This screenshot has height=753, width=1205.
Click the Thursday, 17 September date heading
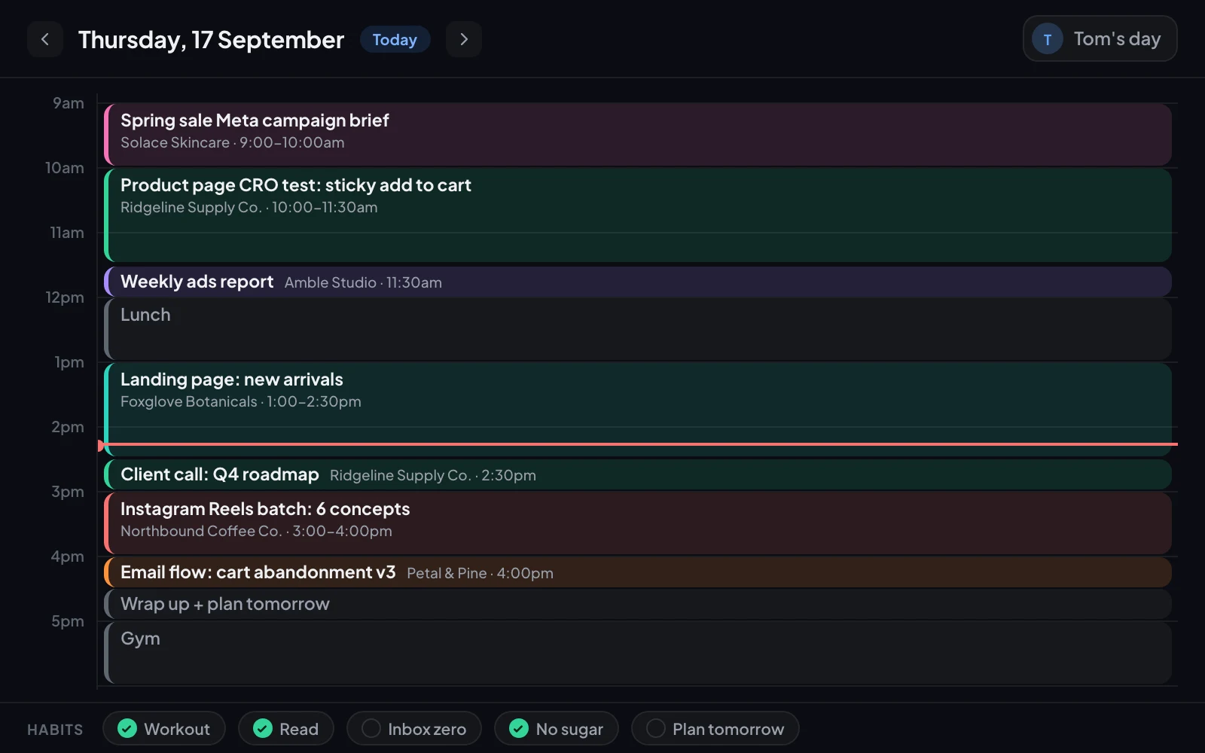point(211,40)
